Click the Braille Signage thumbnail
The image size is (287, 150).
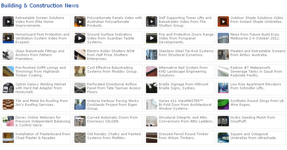point(152,88)
